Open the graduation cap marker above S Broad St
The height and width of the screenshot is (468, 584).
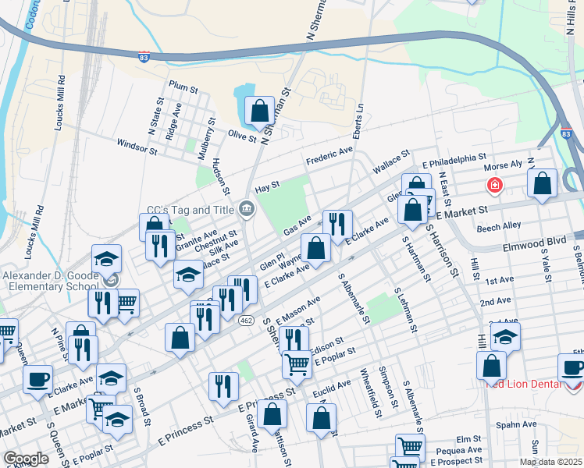click(111, 380)
